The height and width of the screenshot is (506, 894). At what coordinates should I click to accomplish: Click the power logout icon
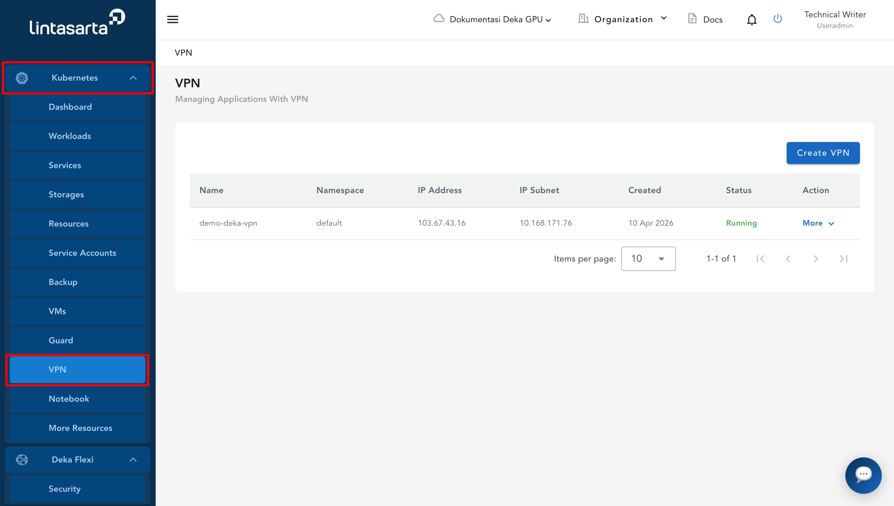778,19
